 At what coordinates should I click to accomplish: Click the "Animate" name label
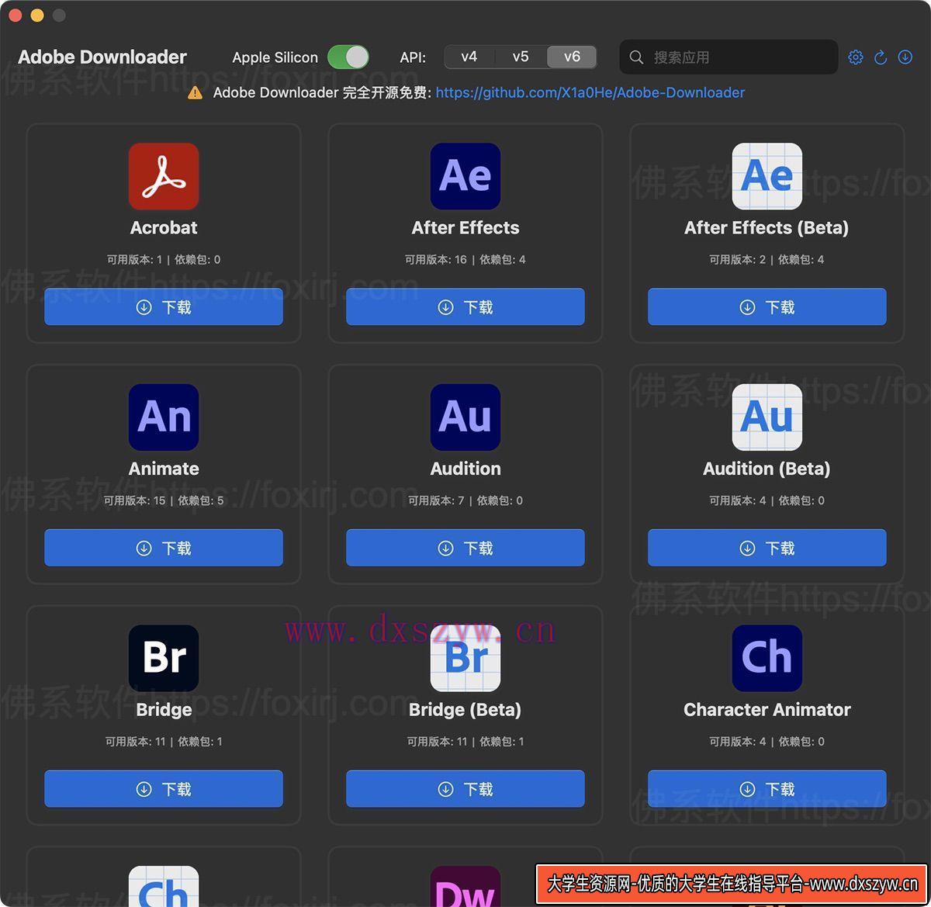coord(164,469)
